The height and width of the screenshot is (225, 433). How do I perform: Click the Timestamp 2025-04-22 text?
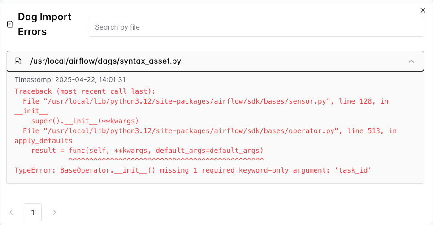[70, 80]
